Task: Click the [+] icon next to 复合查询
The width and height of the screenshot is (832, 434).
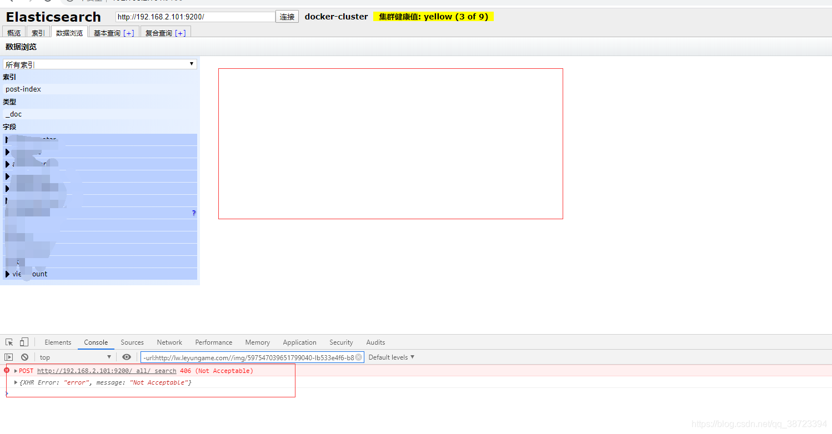Action: [181, 32]
